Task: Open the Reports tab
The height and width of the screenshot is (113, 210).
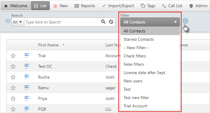Action: [85, 6]
